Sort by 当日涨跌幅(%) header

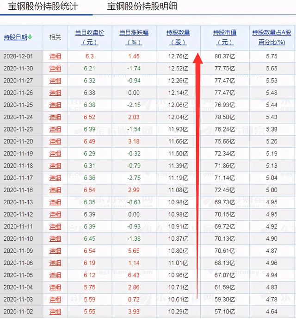(x=134, y=37)
